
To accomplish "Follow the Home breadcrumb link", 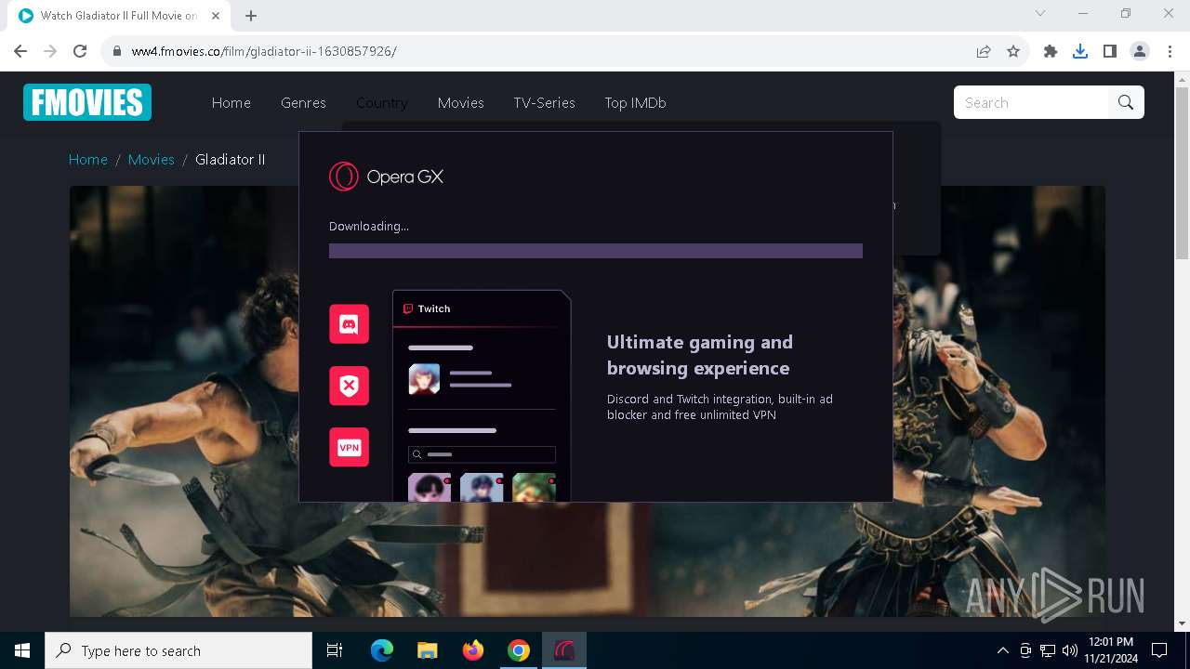I will pyautogui.click(x=88, y=160).
